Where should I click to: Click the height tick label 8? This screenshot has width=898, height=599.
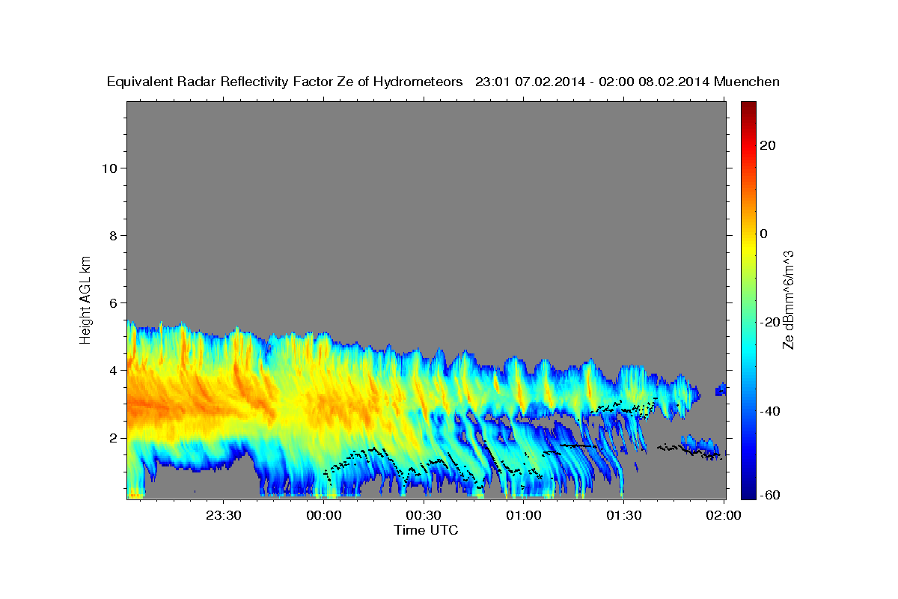point(113,235)
